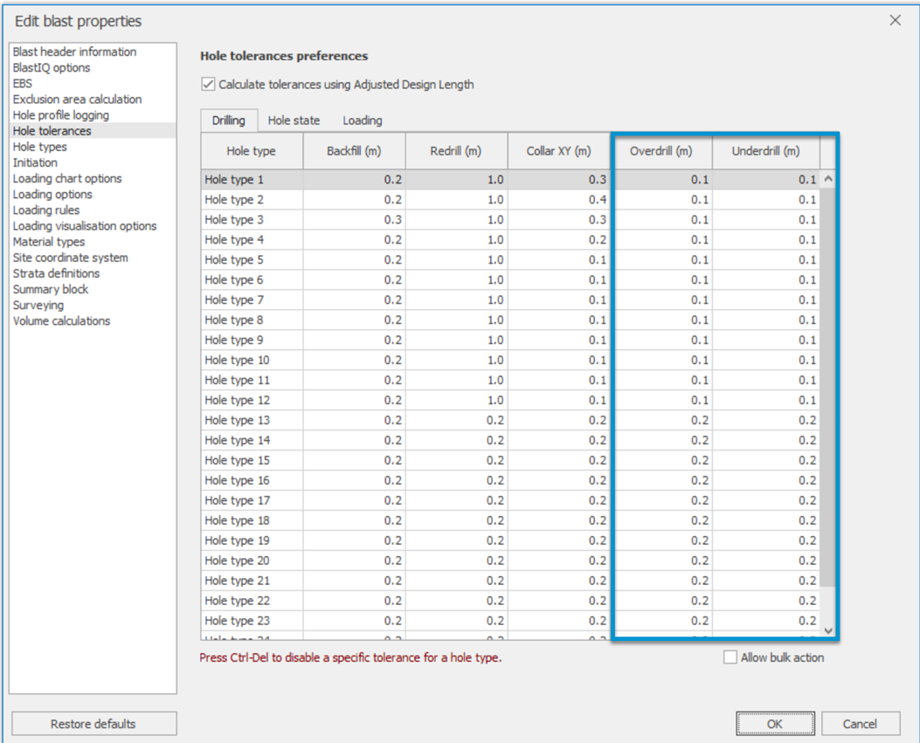920x743 pixels.
Task: Select EBS in the sidebar list
Action: click(x=93, y=83)
